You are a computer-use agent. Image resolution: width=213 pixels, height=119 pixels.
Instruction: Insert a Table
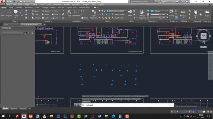[85, 18]
